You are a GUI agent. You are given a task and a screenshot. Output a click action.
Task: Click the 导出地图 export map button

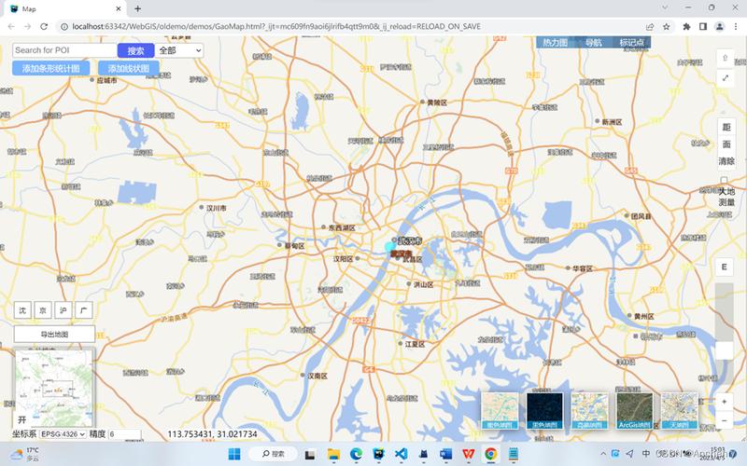click(54, 334)
